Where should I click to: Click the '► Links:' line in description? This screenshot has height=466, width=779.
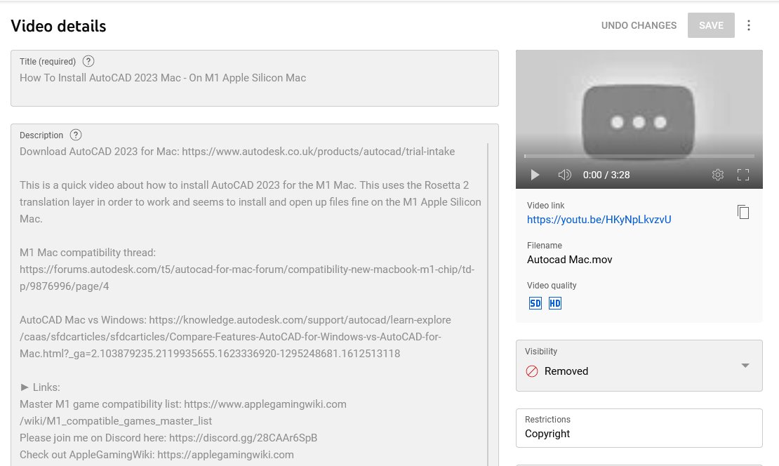click(40, 387)
